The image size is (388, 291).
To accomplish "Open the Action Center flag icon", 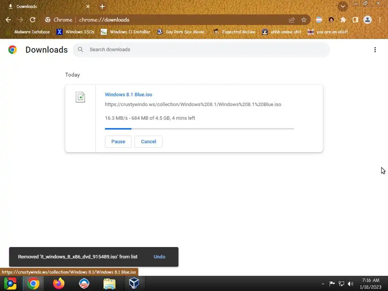I will 332,283.
